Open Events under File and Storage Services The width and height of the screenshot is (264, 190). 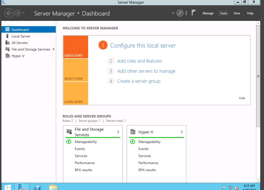pos(80,149)
